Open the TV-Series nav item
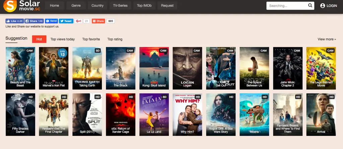Image resolution: width=343 pixels, height=149 pixels. click(120, 6)
